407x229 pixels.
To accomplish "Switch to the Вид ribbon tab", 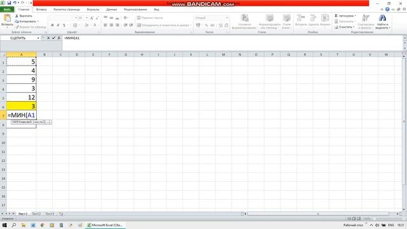I will 156,10.
